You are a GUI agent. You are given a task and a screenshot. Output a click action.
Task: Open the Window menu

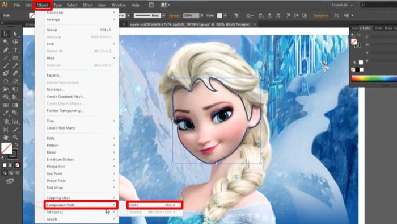pyautogui.click(x=119, y=5)
